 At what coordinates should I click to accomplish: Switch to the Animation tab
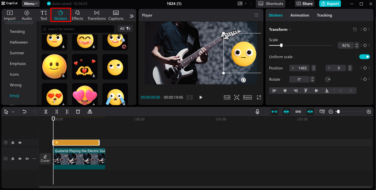coord(300,15)
